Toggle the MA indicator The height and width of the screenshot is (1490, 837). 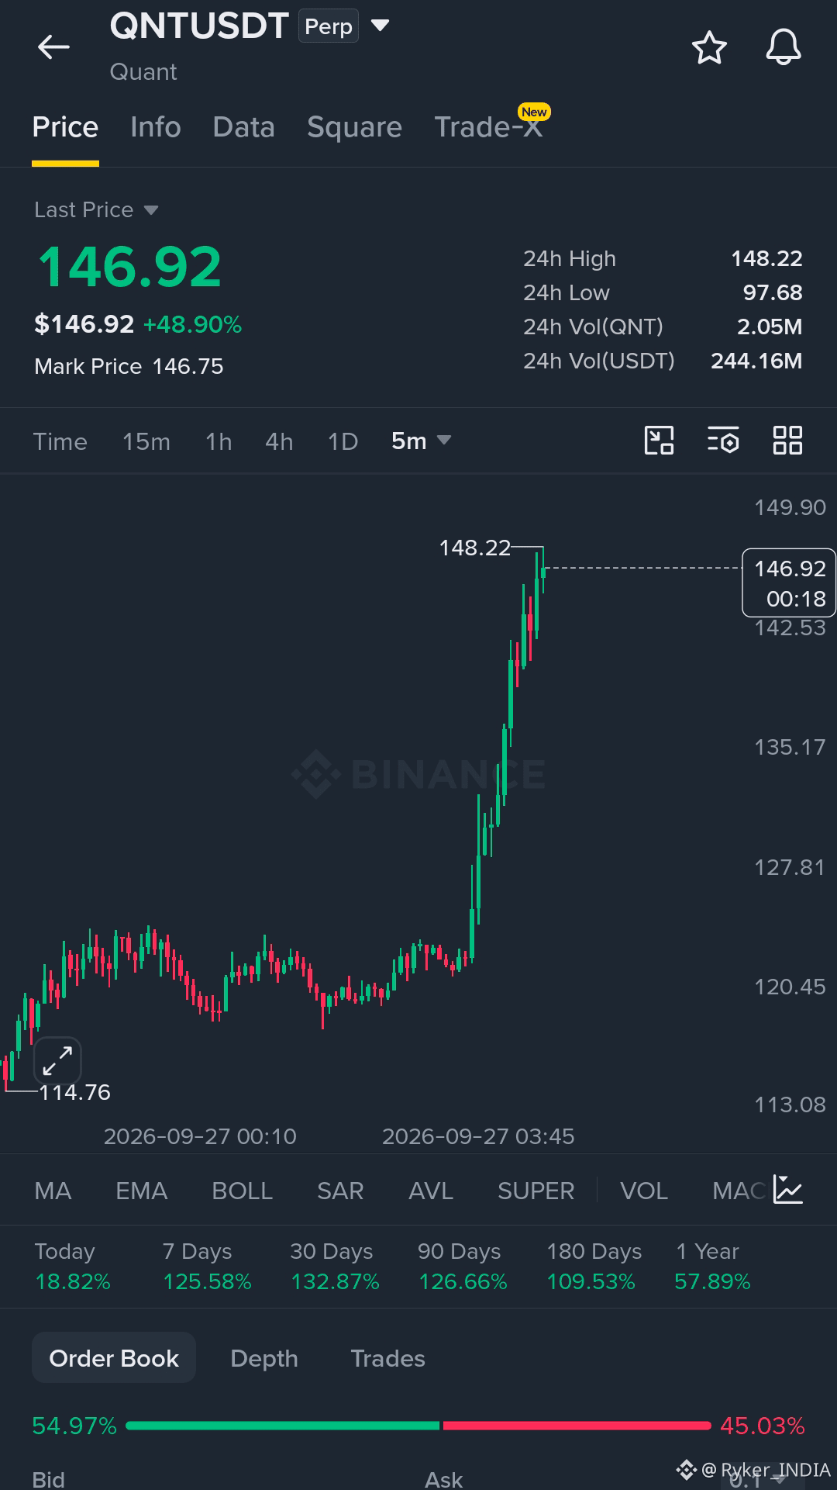[53, 1191]
